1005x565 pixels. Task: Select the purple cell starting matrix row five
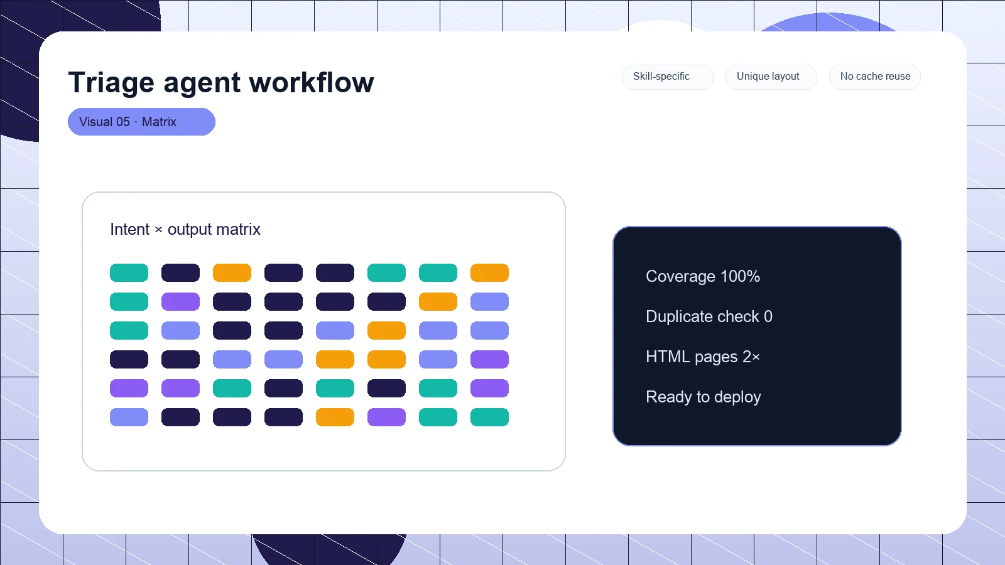tap(129, 389)
